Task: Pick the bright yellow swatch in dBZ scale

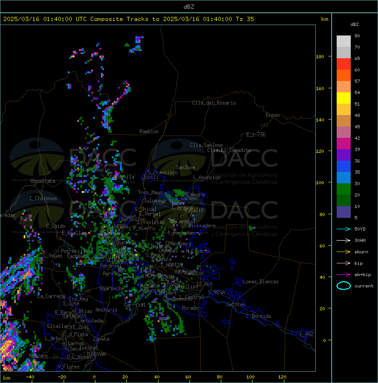Action: coord(343,98)
